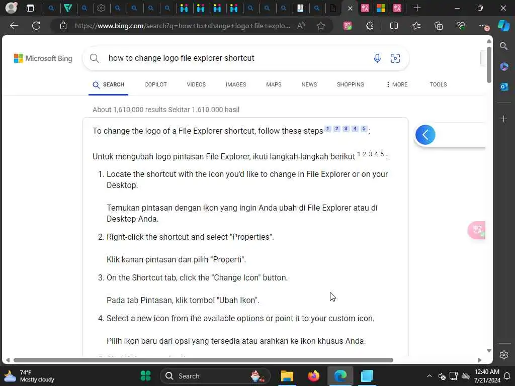Search using an image icon
515x386 pixels.
point(395,58)
